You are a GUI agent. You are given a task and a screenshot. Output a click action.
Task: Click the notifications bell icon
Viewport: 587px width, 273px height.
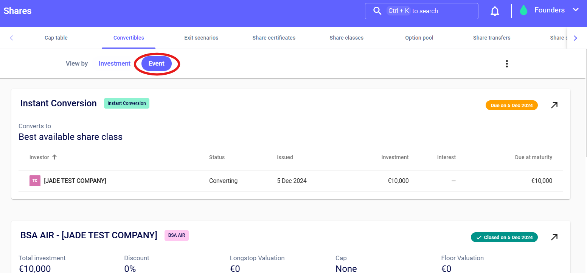(x=495, y=11)
